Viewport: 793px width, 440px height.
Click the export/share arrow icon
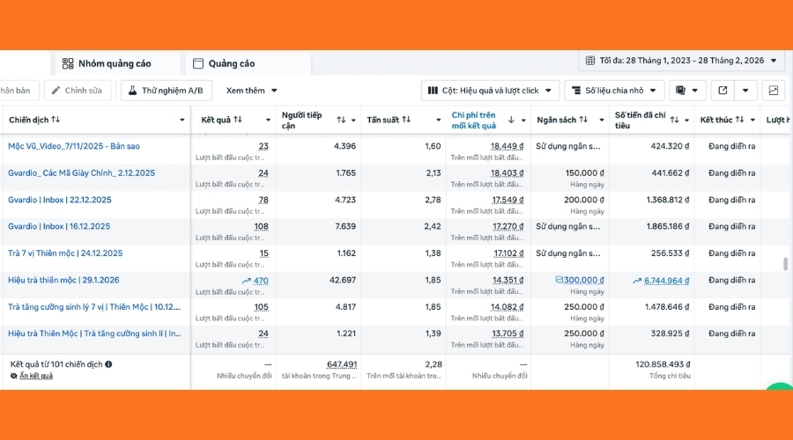coord(723,91)
